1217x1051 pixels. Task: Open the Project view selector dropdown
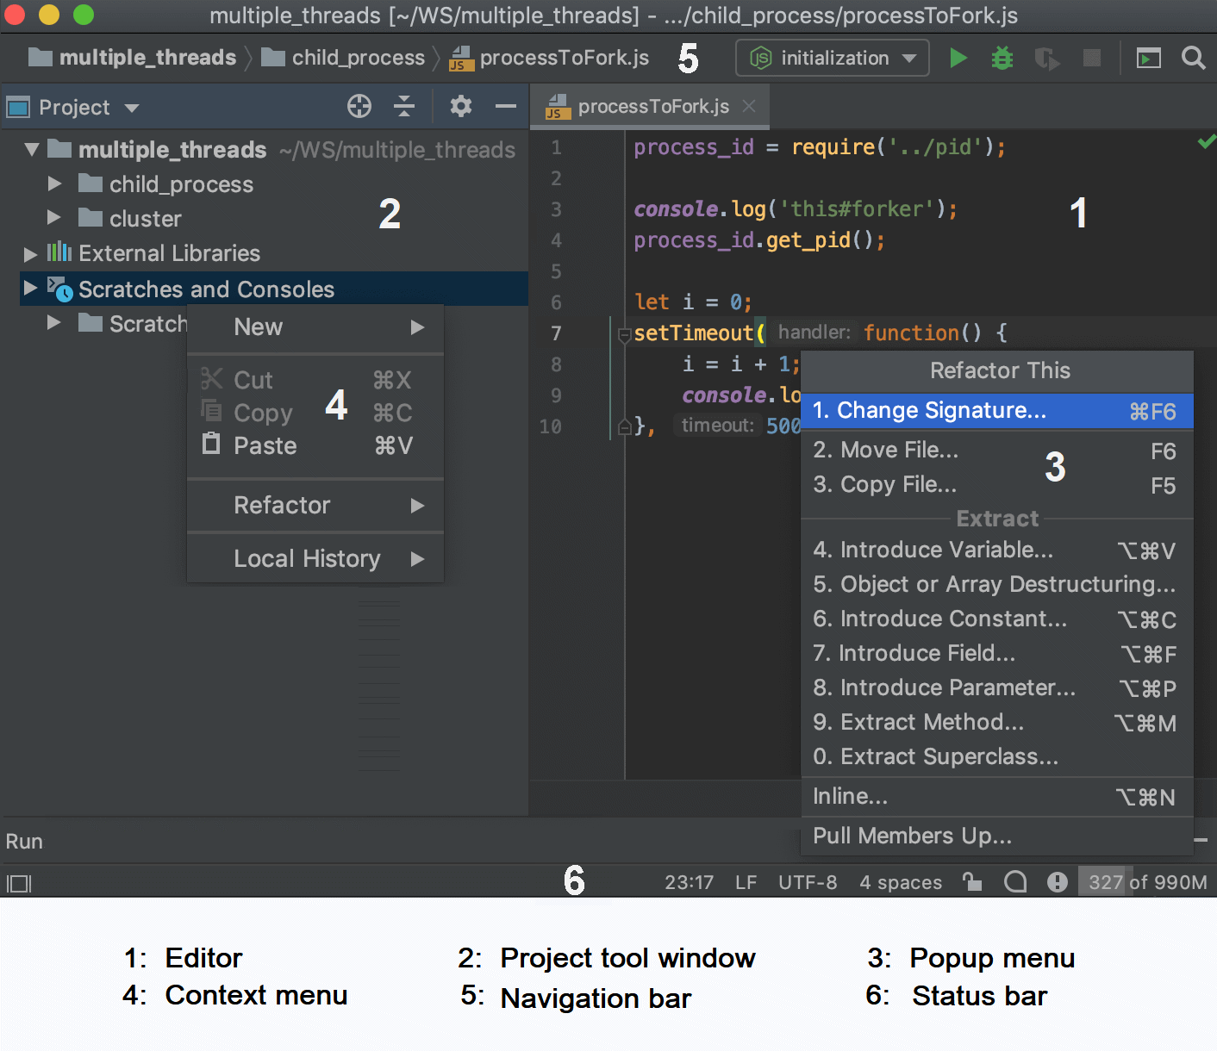pyautogui.click(x=132, y=108)
